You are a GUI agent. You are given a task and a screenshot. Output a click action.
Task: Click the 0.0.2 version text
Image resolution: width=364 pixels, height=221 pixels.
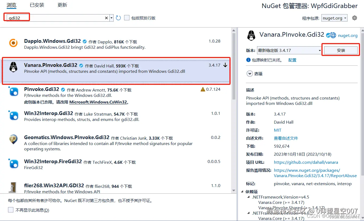(x=216, y=138)
